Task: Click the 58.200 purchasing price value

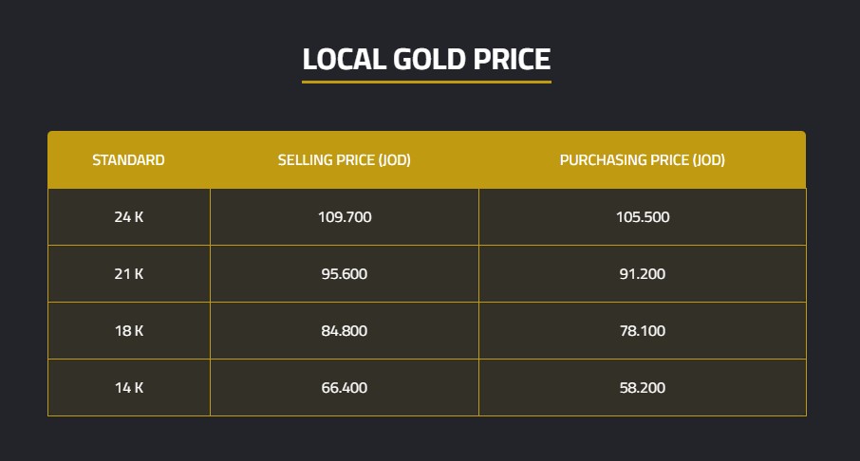Action: point(642,388)
